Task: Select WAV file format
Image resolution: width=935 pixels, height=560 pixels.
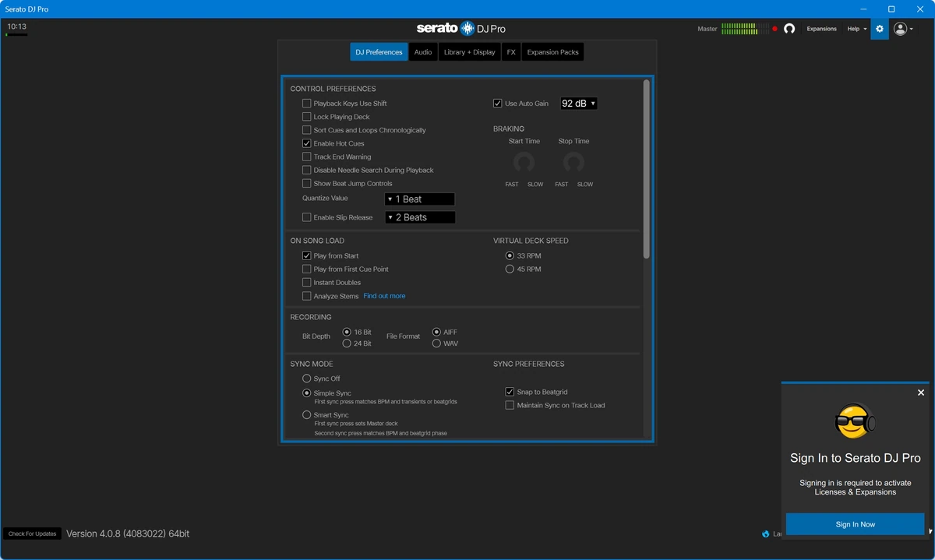Action: pos(436,343)
